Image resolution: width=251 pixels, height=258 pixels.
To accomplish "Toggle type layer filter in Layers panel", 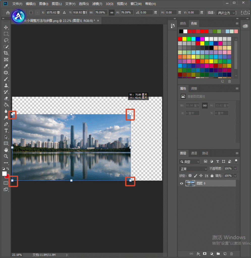I will click(217, 162).
